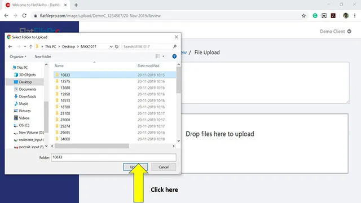The width and height of the screenshot is (361, 203).
Task: Go back in the file dialog
Action: click(10, 46)
